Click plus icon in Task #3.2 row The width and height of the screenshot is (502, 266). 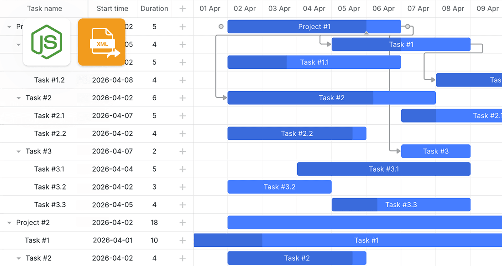[183, 187]
